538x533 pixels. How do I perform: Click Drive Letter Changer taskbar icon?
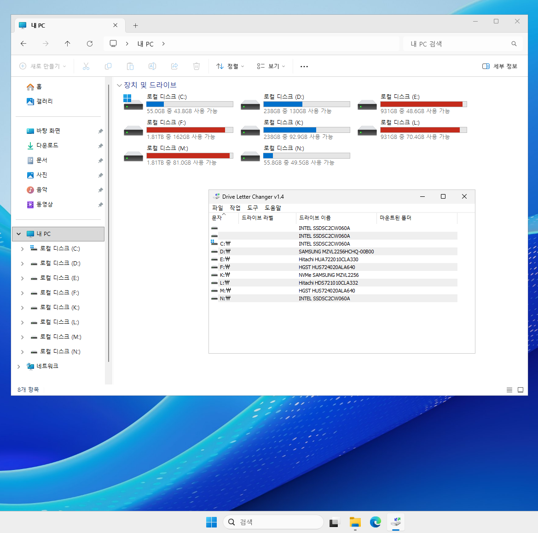396,522
